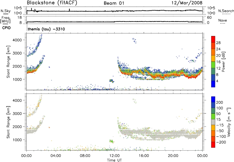Screen dimensions: 234x162
Task: Select the 'Nave' legend label
Action: (x=223, y=20)
